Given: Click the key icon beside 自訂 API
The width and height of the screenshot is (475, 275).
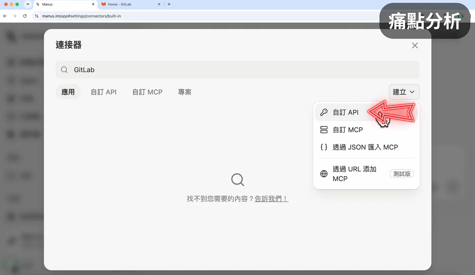Looking at the screenshot, I should pyautogui.click(x=324, y=112).
